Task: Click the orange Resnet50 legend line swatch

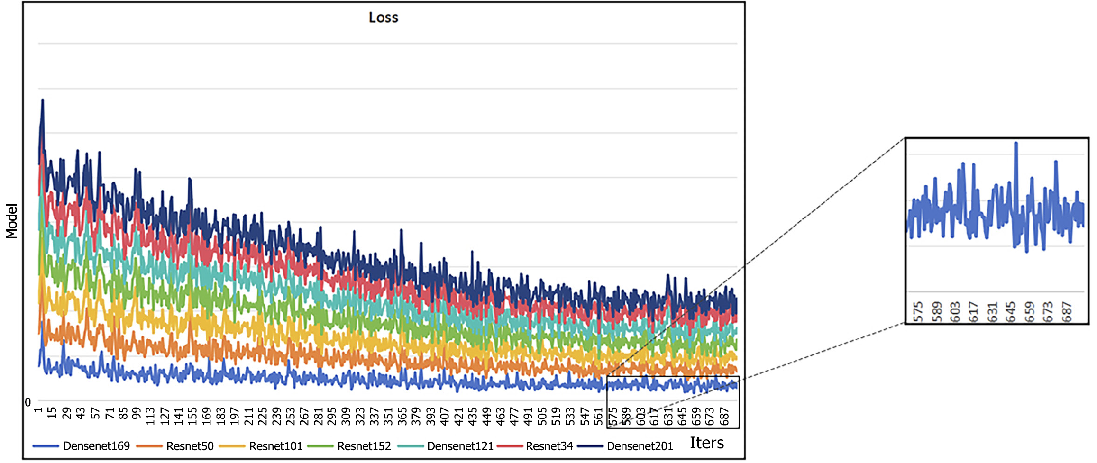Action: (x=149, y=446)
